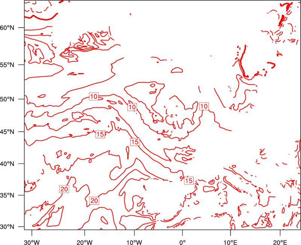Click the 55°N latitude axis label
The width and height of the screenshot is (301, 245).
tap(7, 65)
